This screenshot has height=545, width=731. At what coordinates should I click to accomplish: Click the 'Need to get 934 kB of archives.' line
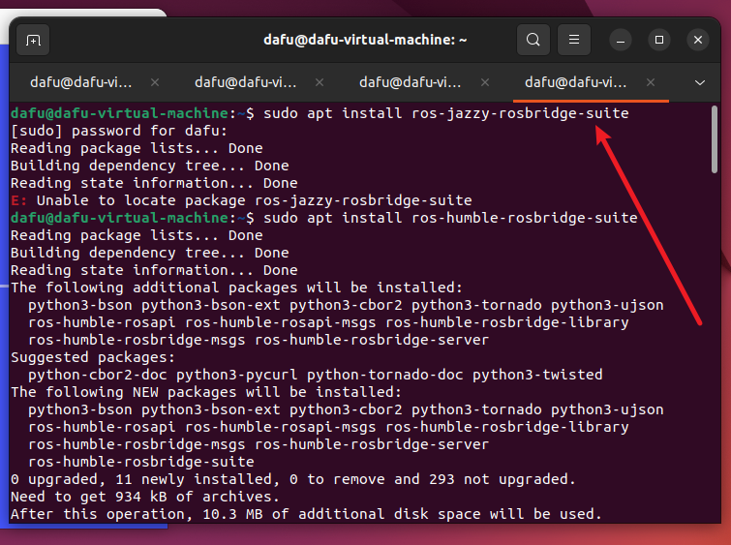145,497
